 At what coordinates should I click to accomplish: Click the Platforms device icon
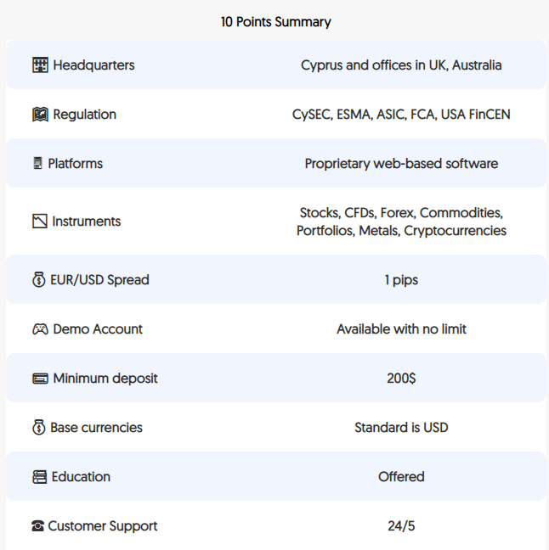37,163
